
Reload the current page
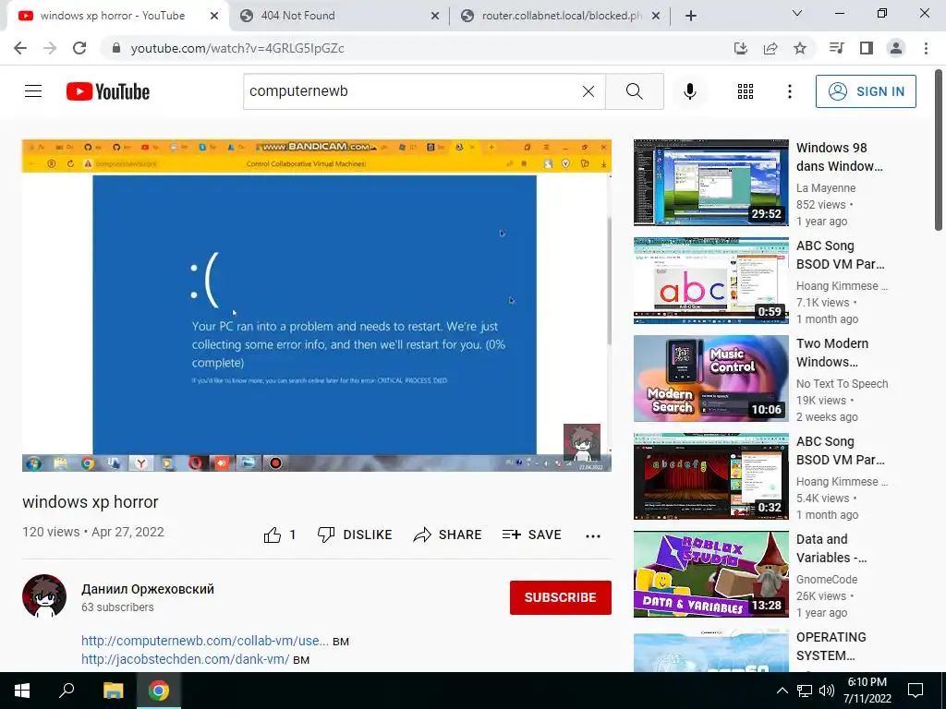coord(79,48)
